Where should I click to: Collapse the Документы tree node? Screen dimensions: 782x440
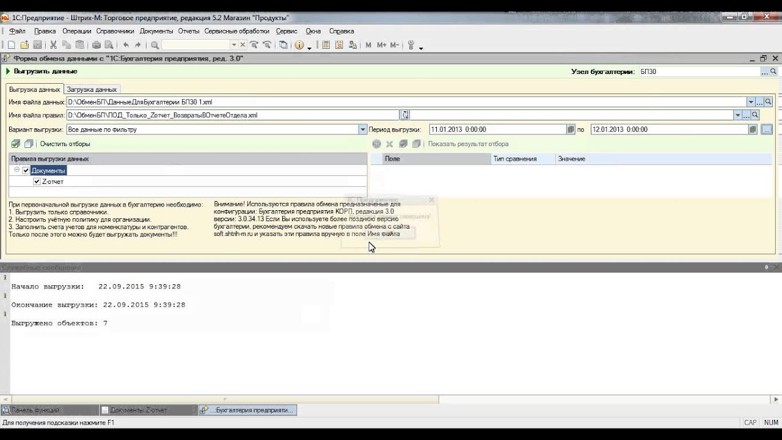click(17, 170)
